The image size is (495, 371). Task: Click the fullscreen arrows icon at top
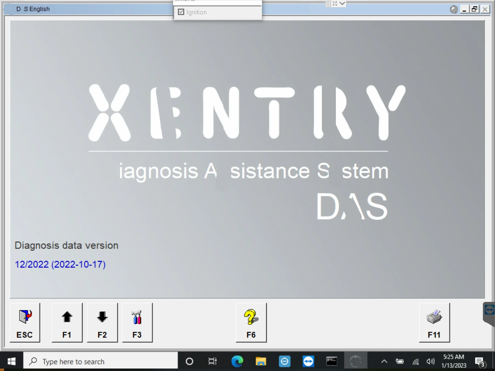pyautogui.click(x=335, y=3)
